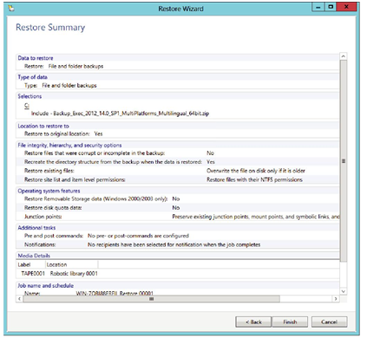Screen dimensions: 367x338
Task: Click the vertical scrollbar down arrow
Action: [344, 291]
